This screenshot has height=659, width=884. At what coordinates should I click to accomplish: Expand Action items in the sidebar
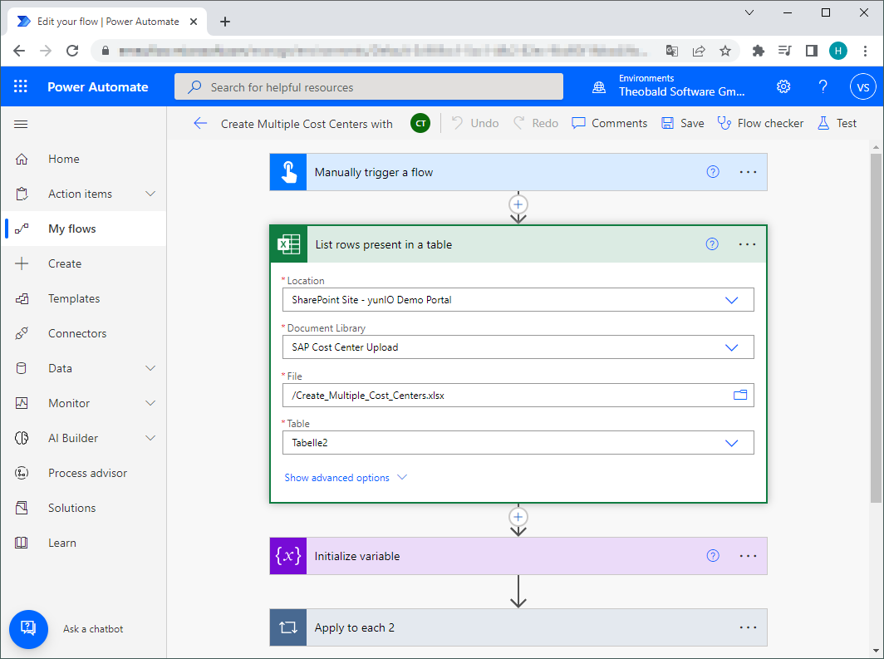150,194
